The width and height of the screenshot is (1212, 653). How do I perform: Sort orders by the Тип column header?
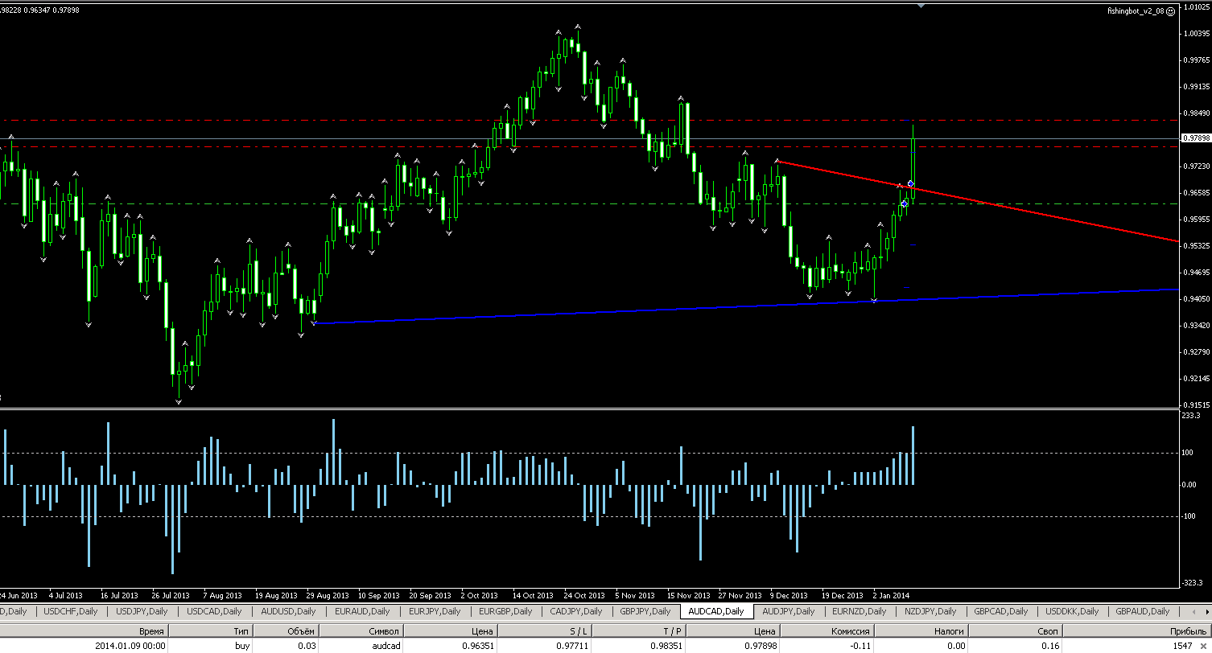(x=212, y=632)
